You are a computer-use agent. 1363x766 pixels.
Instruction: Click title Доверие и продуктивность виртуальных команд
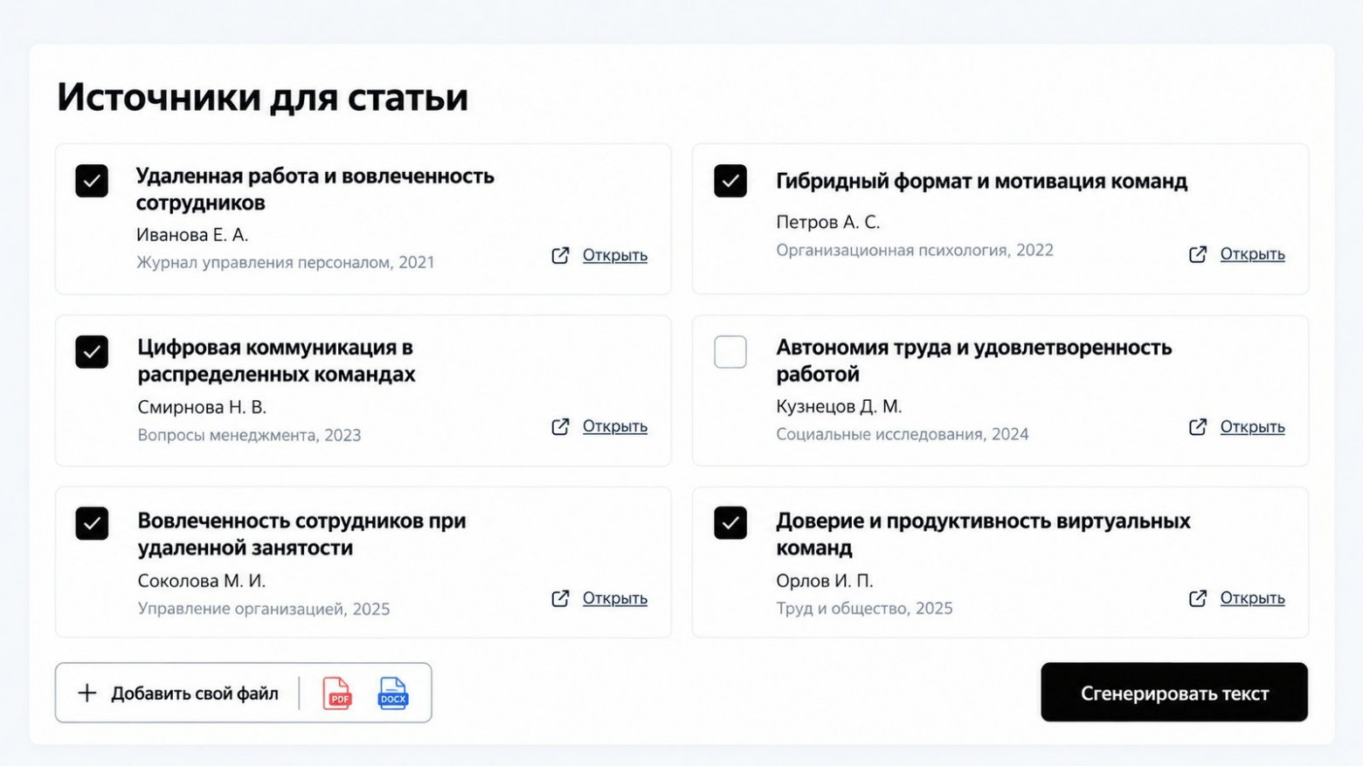coord(983,535)
